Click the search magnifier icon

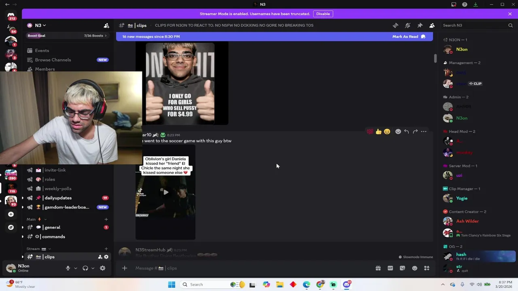click(510, 25)
